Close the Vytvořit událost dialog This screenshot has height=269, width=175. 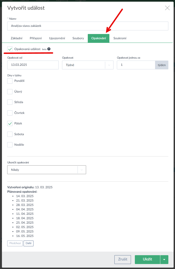(x=167, y=8)
